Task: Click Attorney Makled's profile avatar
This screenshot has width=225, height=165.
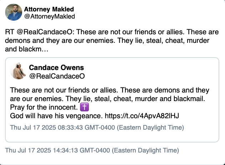Action: [14, 12]
